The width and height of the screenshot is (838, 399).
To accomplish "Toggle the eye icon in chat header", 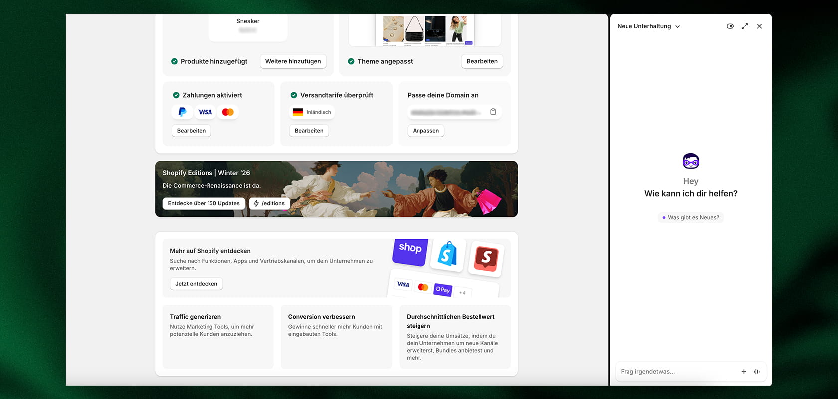I will (x=730, y=26).
